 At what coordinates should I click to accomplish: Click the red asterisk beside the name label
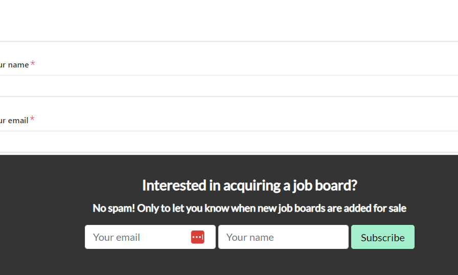(x=33, y=64)
